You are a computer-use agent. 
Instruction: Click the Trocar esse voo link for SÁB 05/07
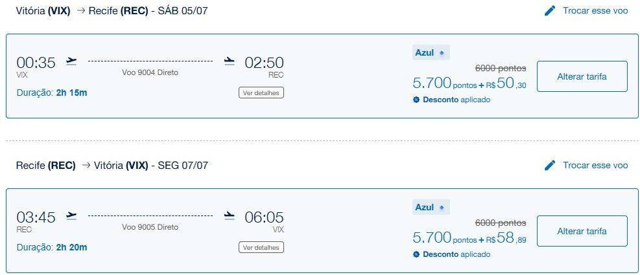click(595, 11)
